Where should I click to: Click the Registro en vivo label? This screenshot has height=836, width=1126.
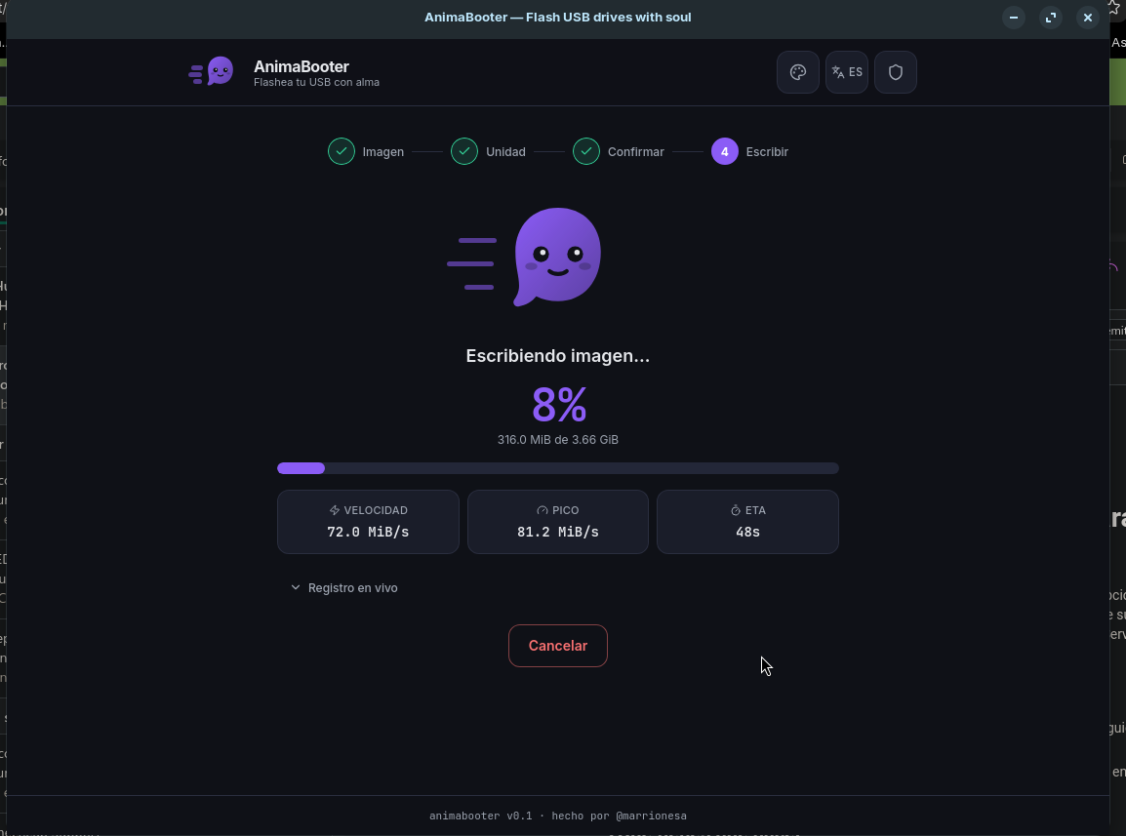point(352,587)
